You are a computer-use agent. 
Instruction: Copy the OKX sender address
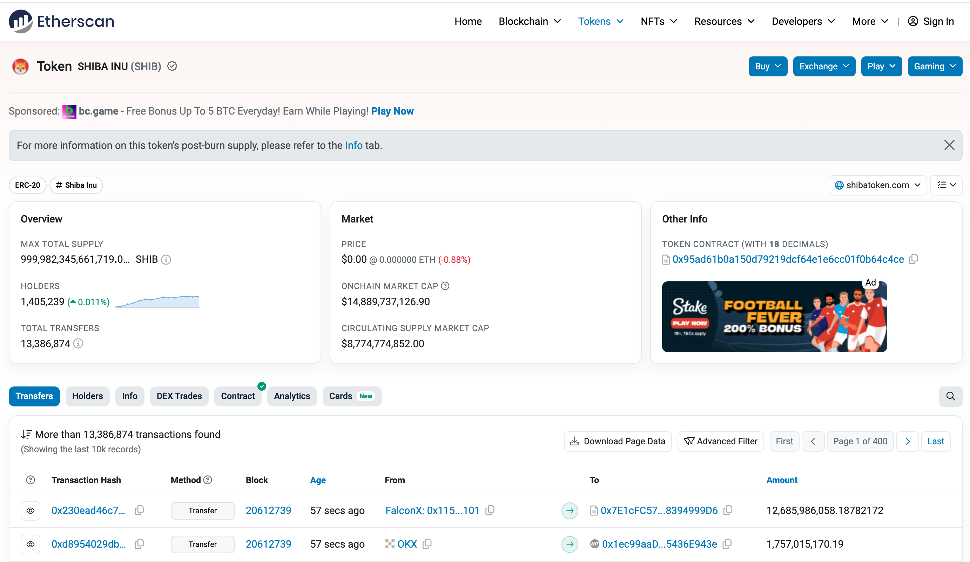coord(427,544)
